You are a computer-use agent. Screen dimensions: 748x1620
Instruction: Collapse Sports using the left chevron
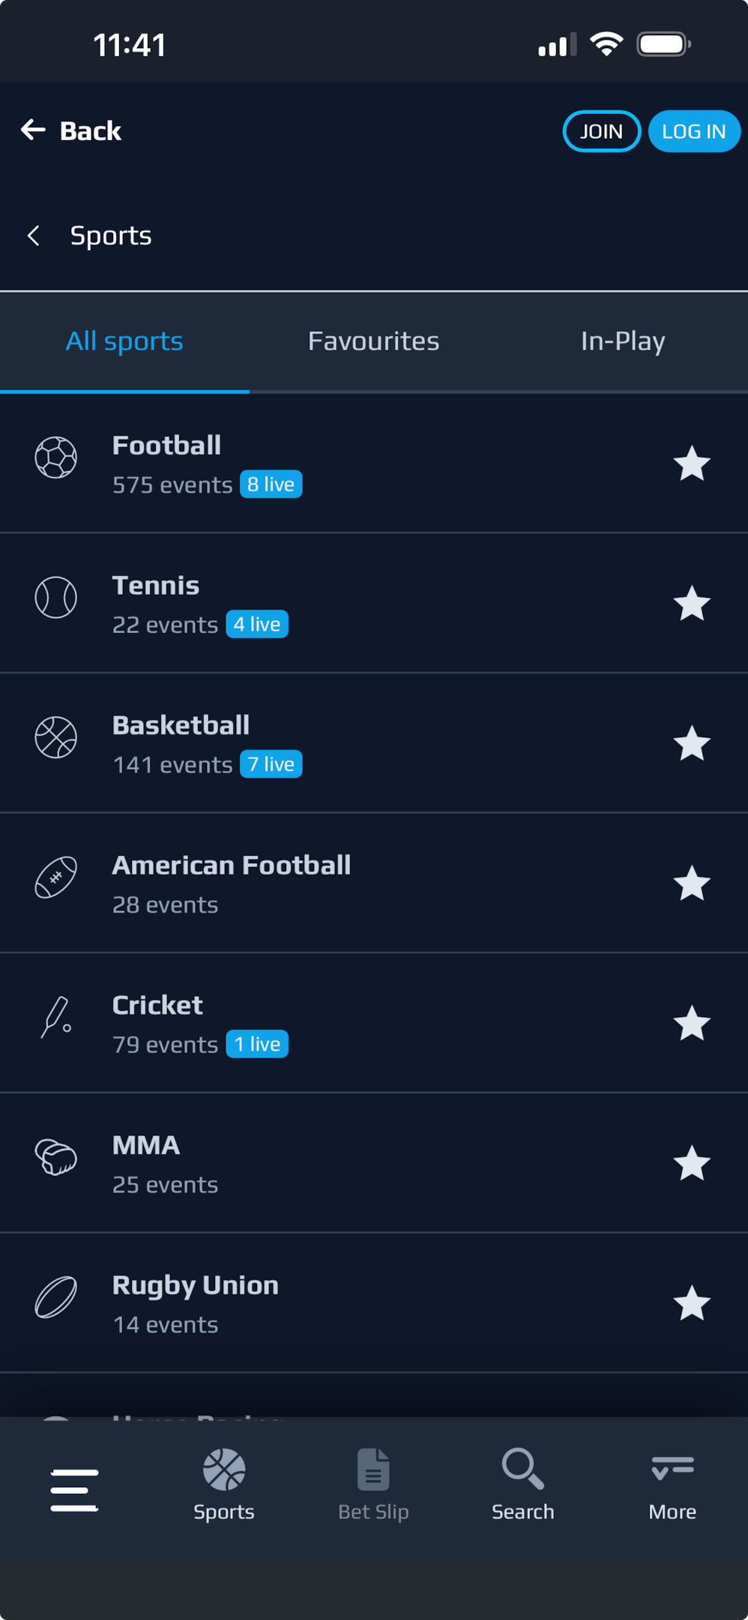tap(34, 236)
